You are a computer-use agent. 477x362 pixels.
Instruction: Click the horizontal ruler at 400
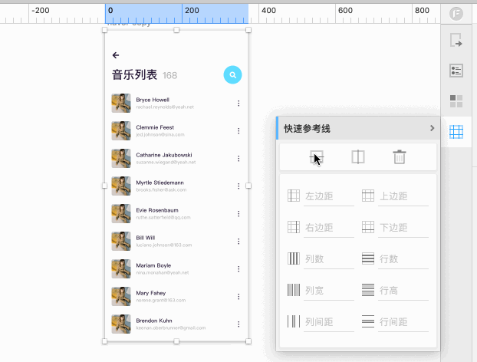[x=268, y=10]
